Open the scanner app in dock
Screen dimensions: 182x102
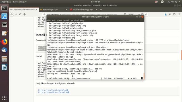(5, 25)
